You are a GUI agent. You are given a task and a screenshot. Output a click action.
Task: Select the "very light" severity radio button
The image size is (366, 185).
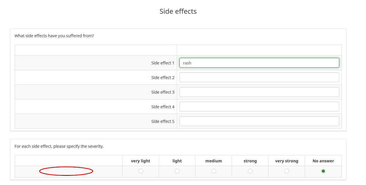[141, 171]
